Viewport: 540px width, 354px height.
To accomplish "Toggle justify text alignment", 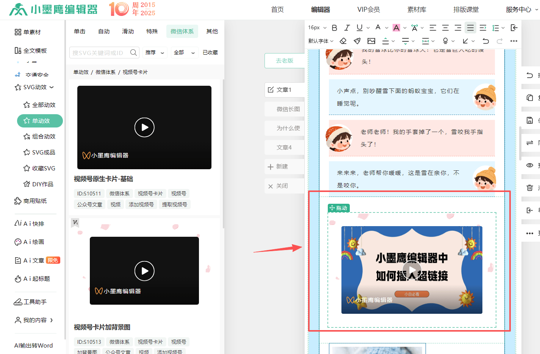I will pyautogui.click(x=470, y=28).
